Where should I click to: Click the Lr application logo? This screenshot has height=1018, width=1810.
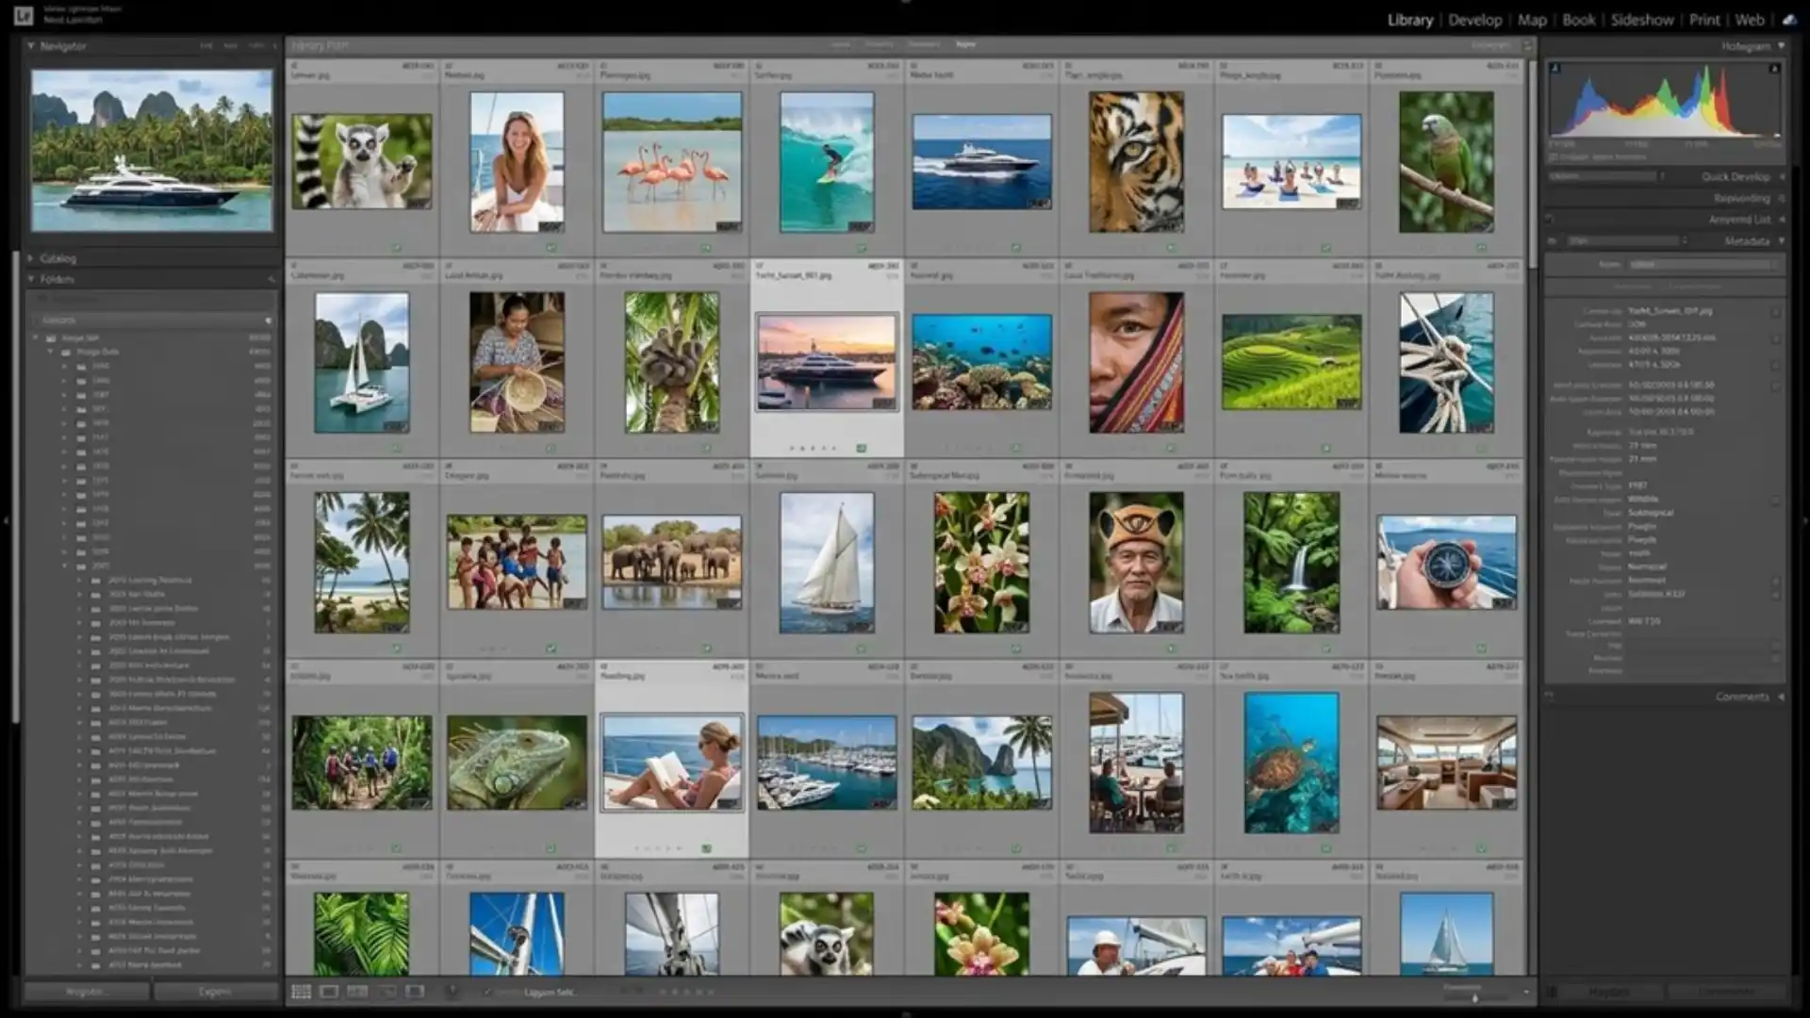point(24,16)
